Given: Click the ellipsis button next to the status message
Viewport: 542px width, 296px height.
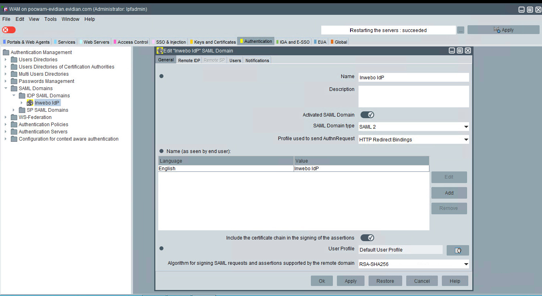Looking at the screenshot, I should coord(461,30).
